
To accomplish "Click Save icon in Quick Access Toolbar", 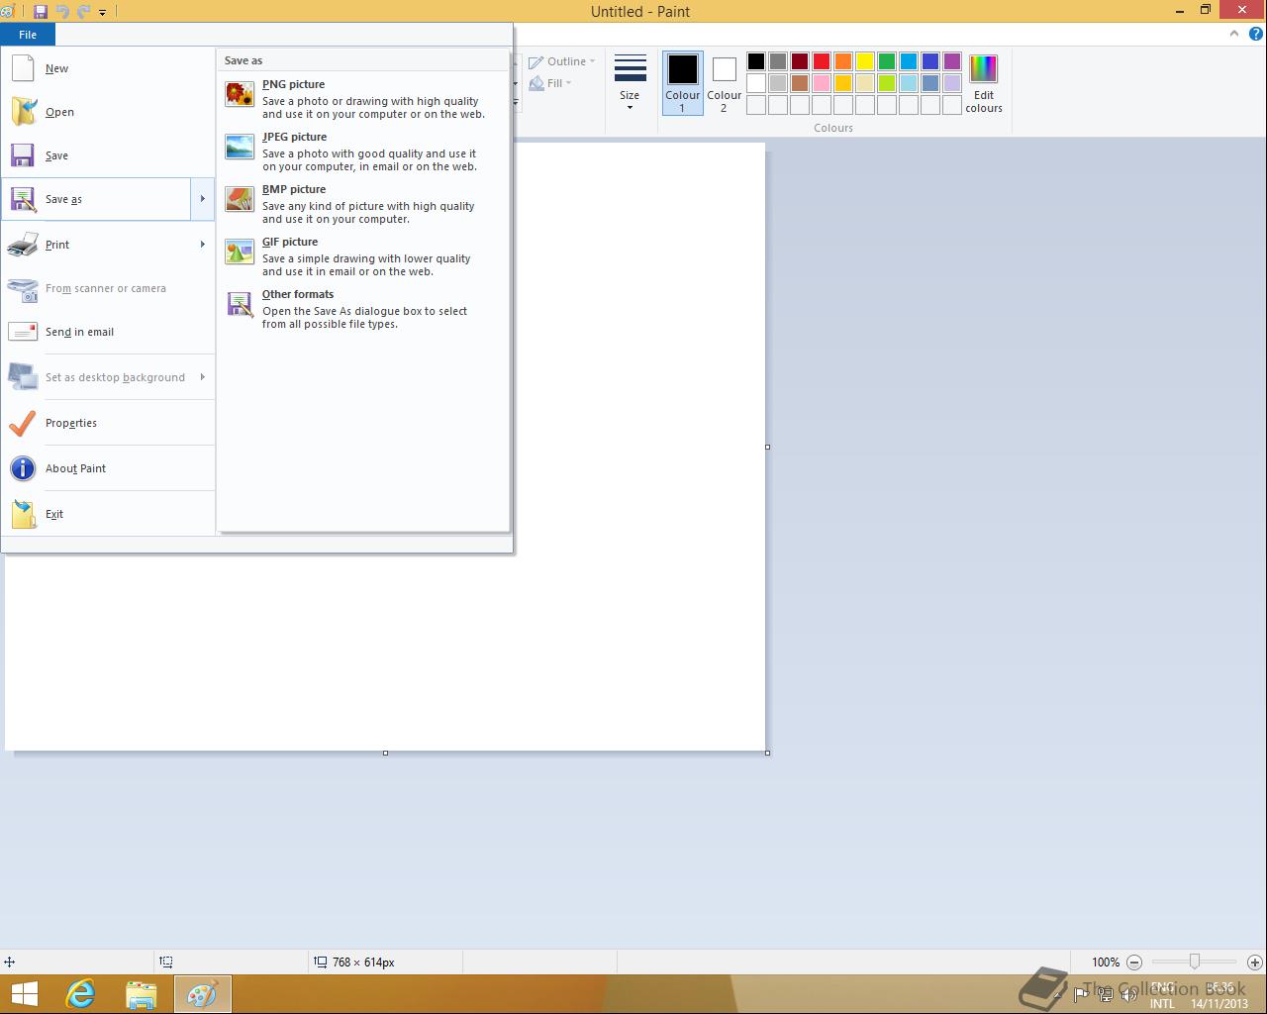I will coord(41,12).
